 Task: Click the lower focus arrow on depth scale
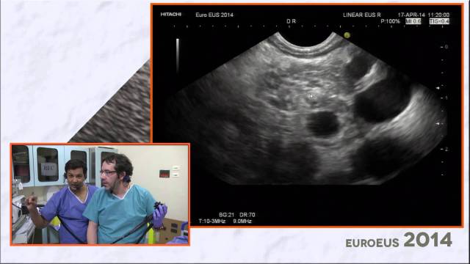tap(438, 124)
